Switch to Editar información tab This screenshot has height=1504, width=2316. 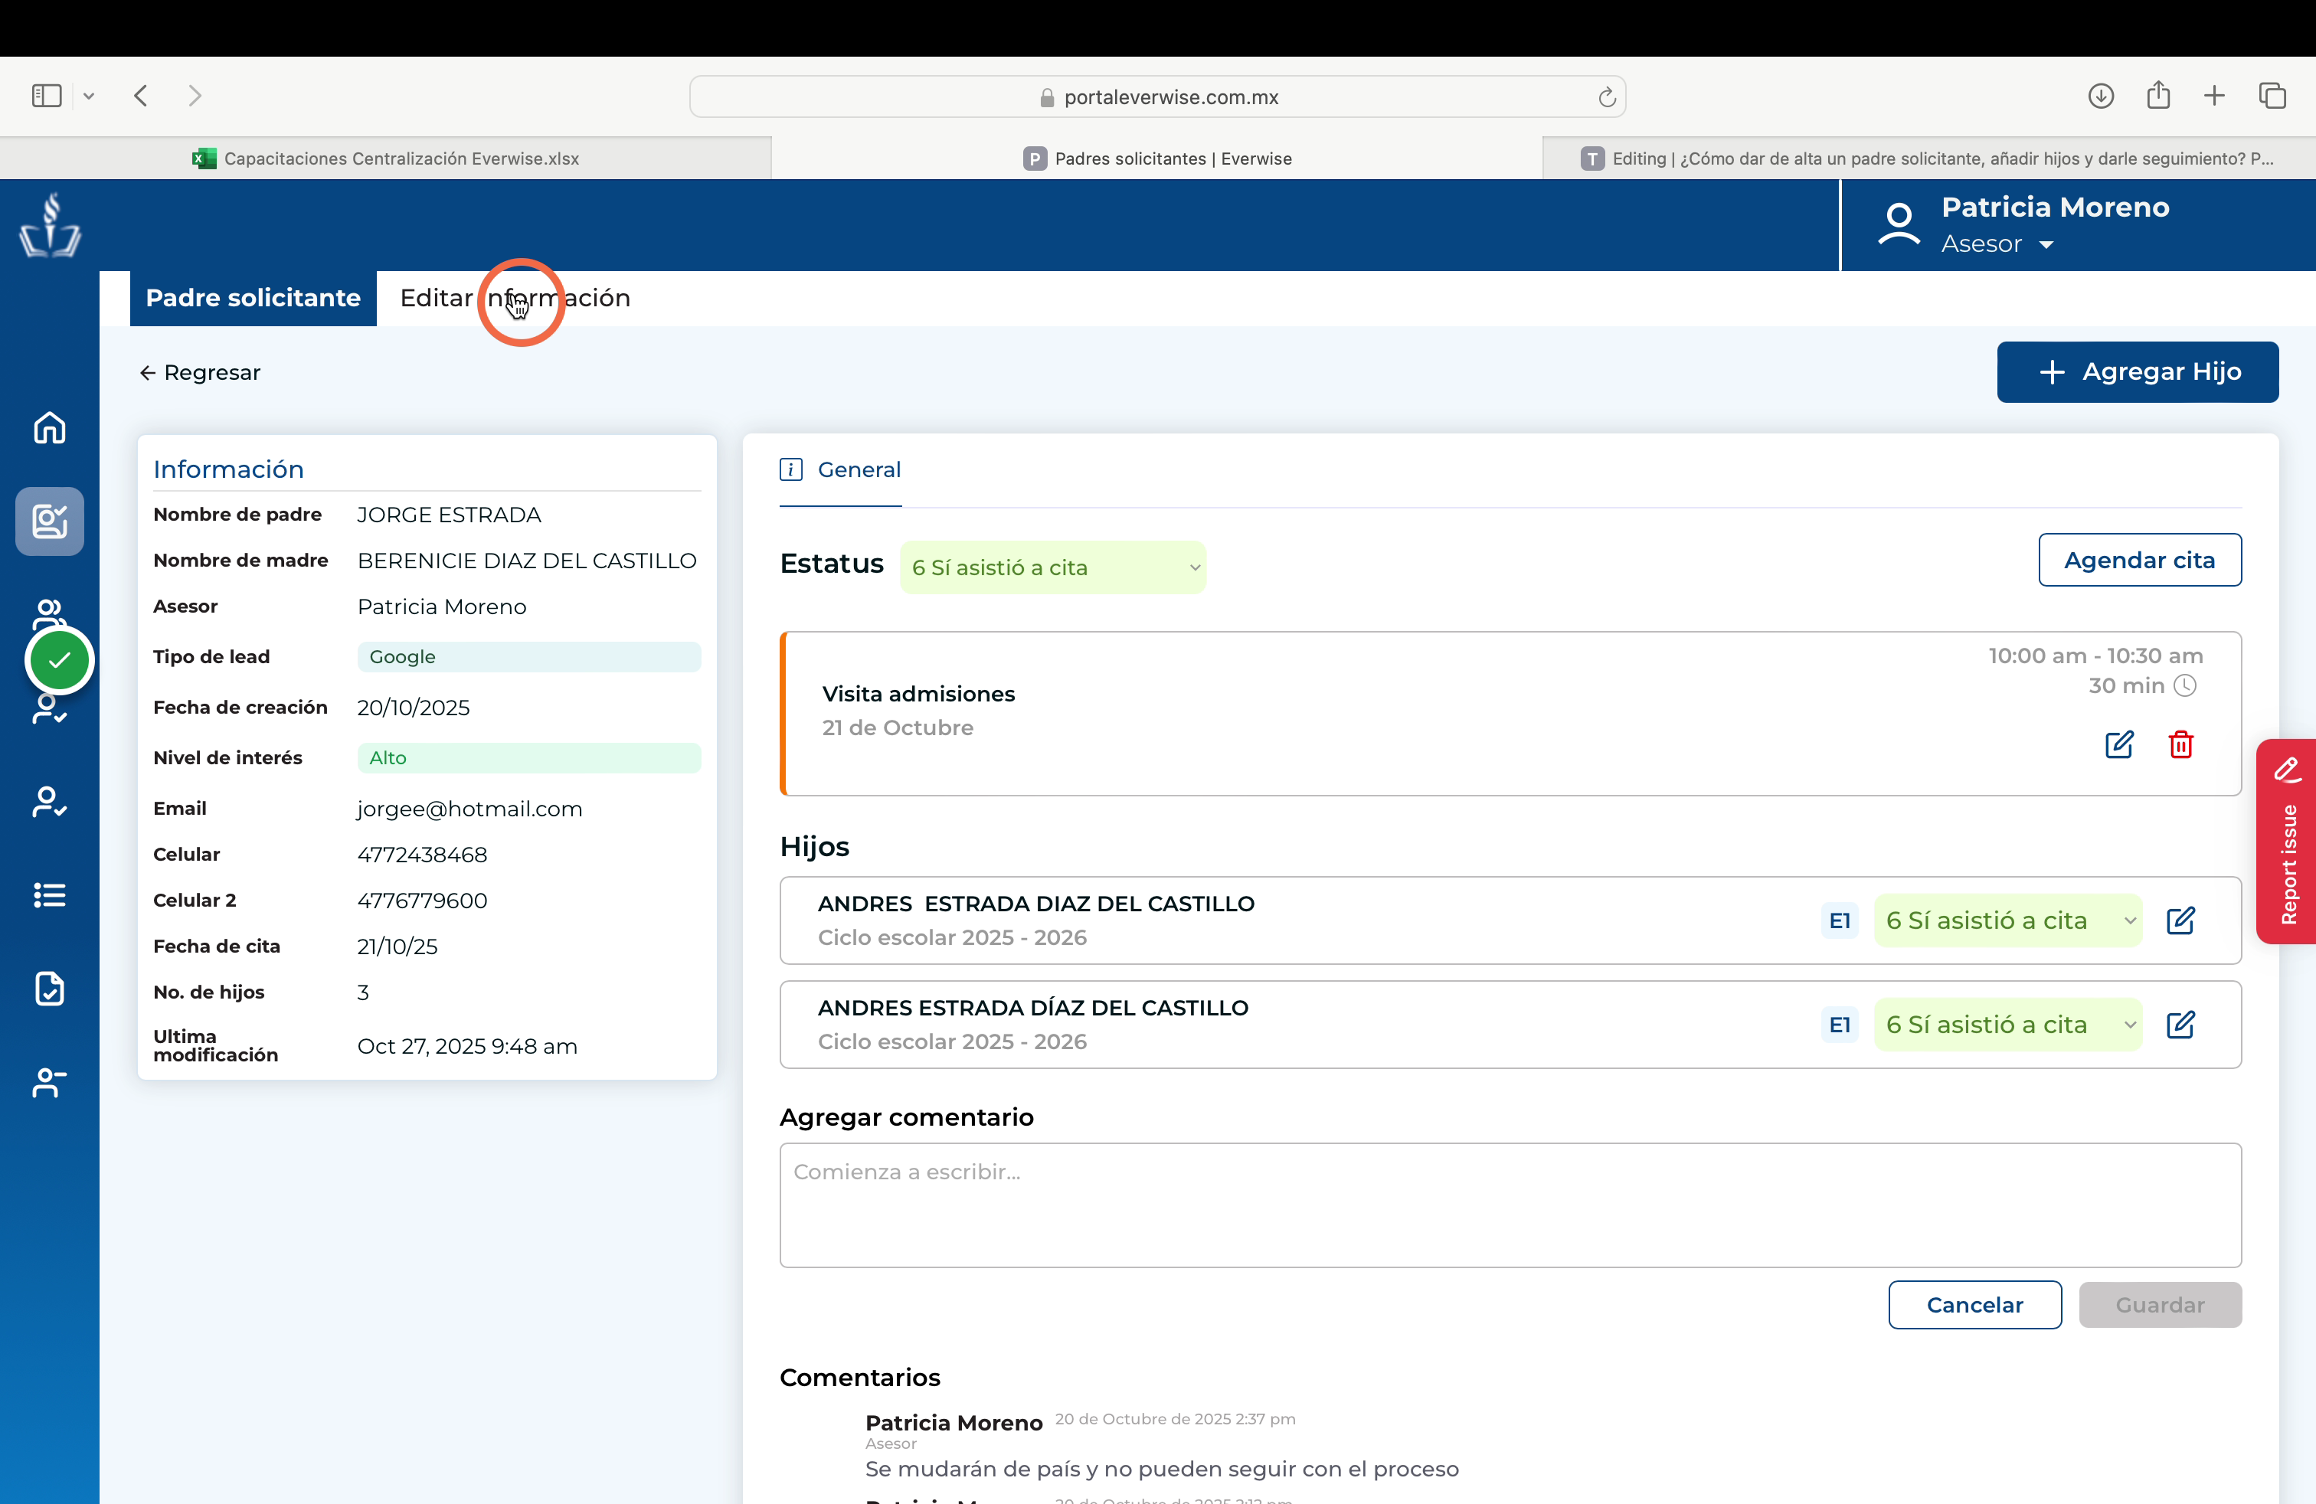coord(515,298)
